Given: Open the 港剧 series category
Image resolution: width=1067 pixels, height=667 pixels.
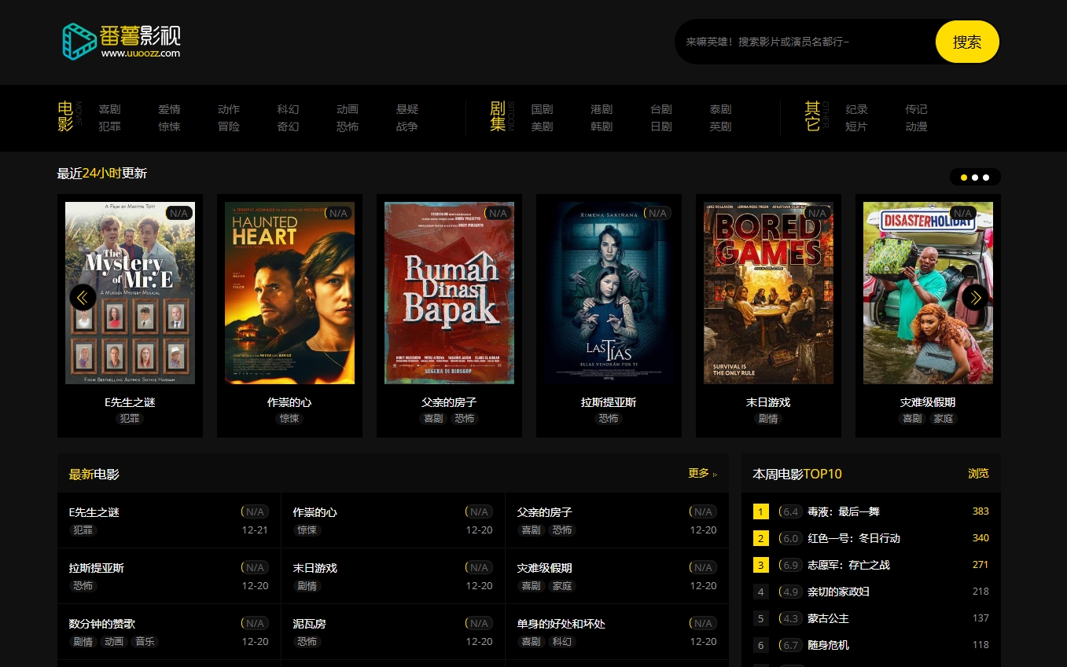Looking at the screenshot, I should [x=602, y=109].
